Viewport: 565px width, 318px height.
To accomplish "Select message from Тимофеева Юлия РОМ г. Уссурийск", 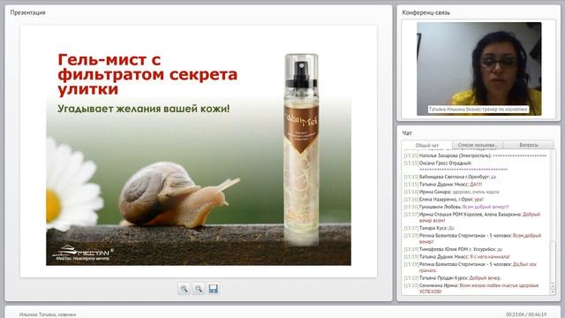I will pos(453,249).
